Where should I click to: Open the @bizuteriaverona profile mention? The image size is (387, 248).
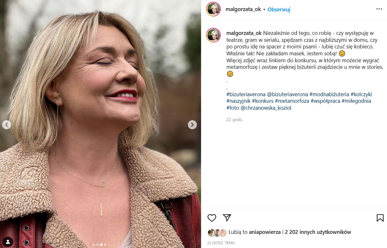tap(287, 94)
